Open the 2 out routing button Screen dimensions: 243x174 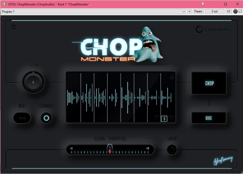(214, 11)
